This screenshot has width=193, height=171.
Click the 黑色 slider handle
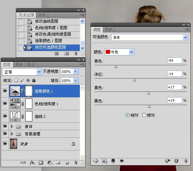pyautogui.click(x=149, y=107)
